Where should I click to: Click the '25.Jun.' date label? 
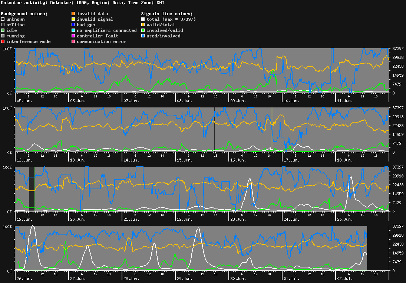pos(345,219)
